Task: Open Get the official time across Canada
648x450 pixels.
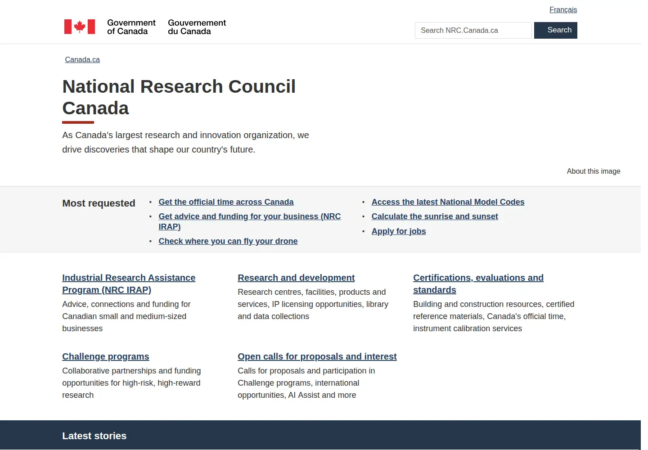Action: [226, 202]
